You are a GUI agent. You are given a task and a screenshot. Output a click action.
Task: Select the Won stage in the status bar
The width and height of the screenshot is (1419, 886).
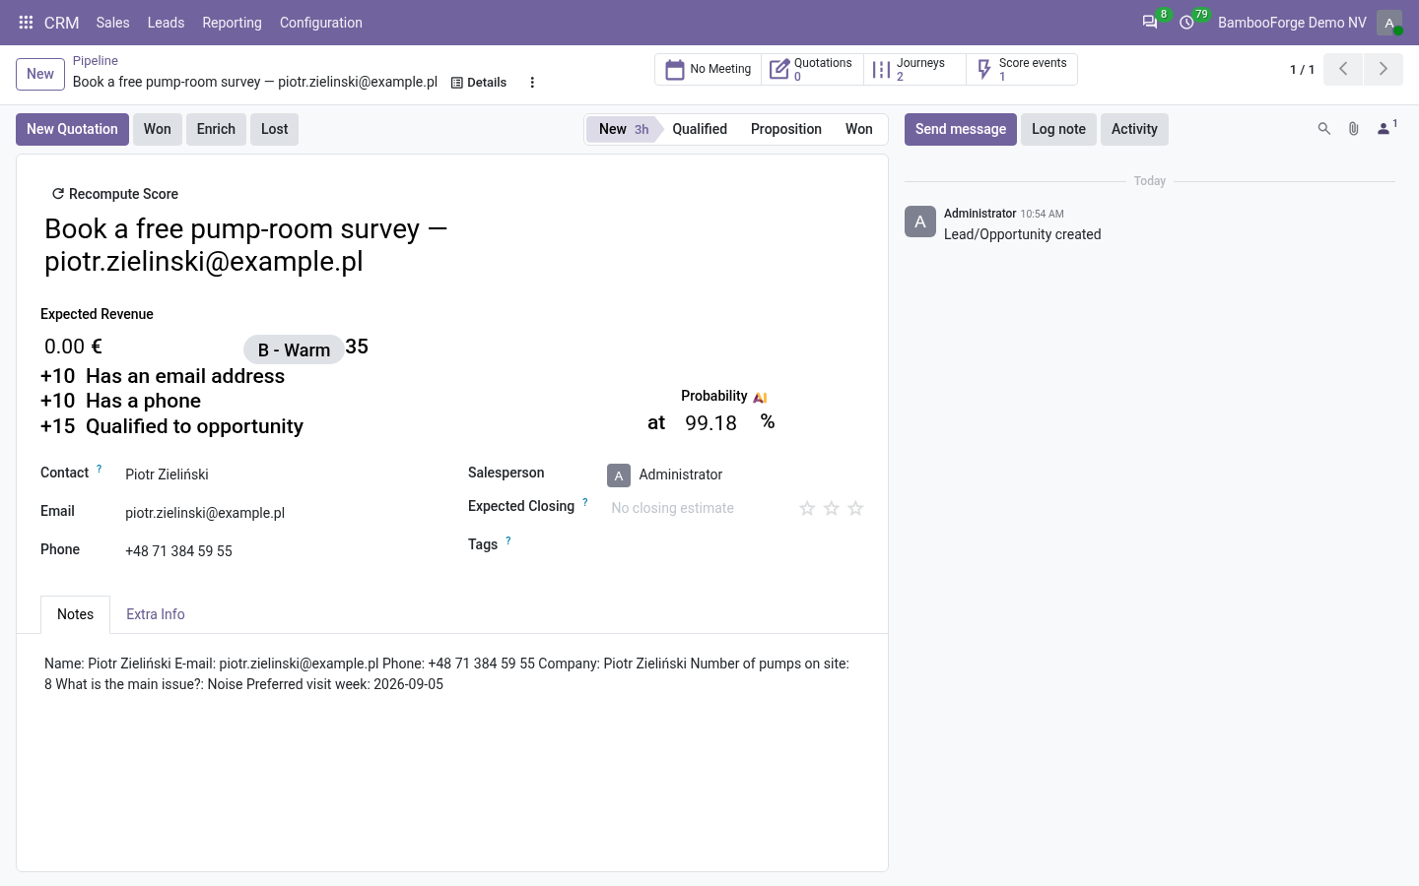pyautogui.click(x=859, y=129)
